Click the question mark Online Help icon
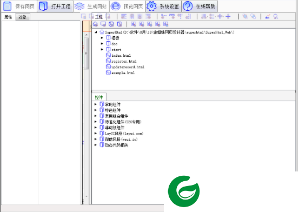Screen dimensions: 299x212 click(x=188, y=6)
